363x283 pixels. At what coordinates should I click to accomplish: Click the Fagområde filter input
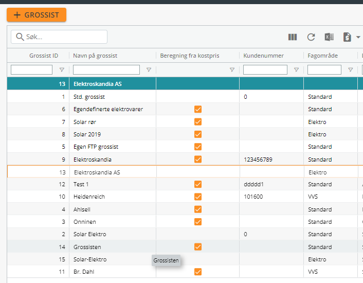click(x=324, y=69)
